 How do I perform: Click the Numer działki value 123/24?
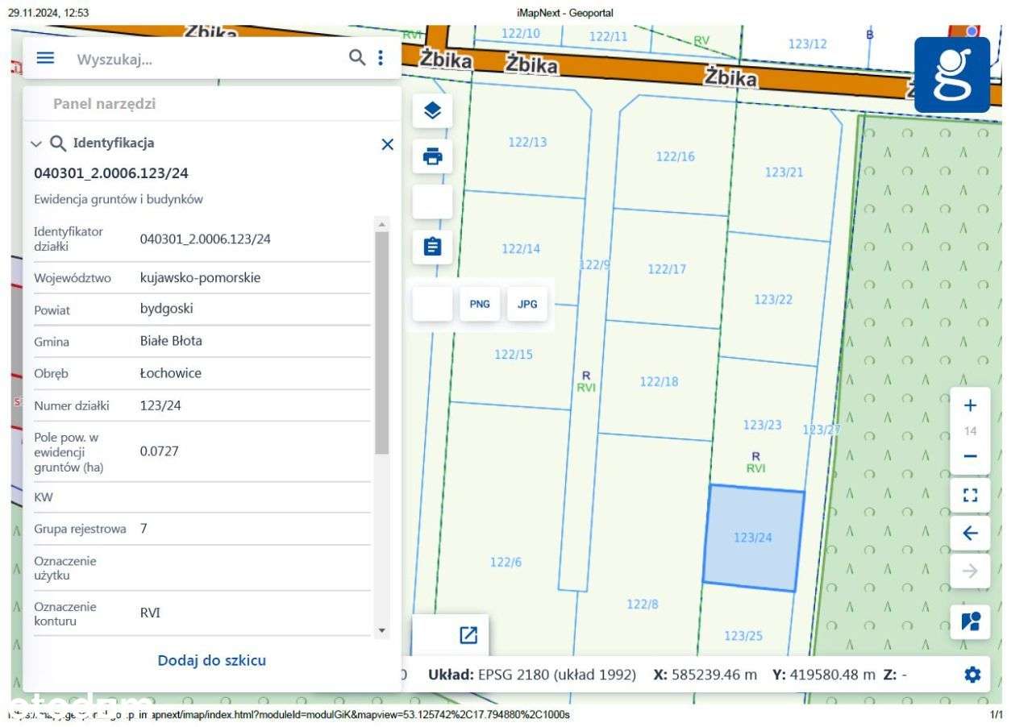click(160, 405)
